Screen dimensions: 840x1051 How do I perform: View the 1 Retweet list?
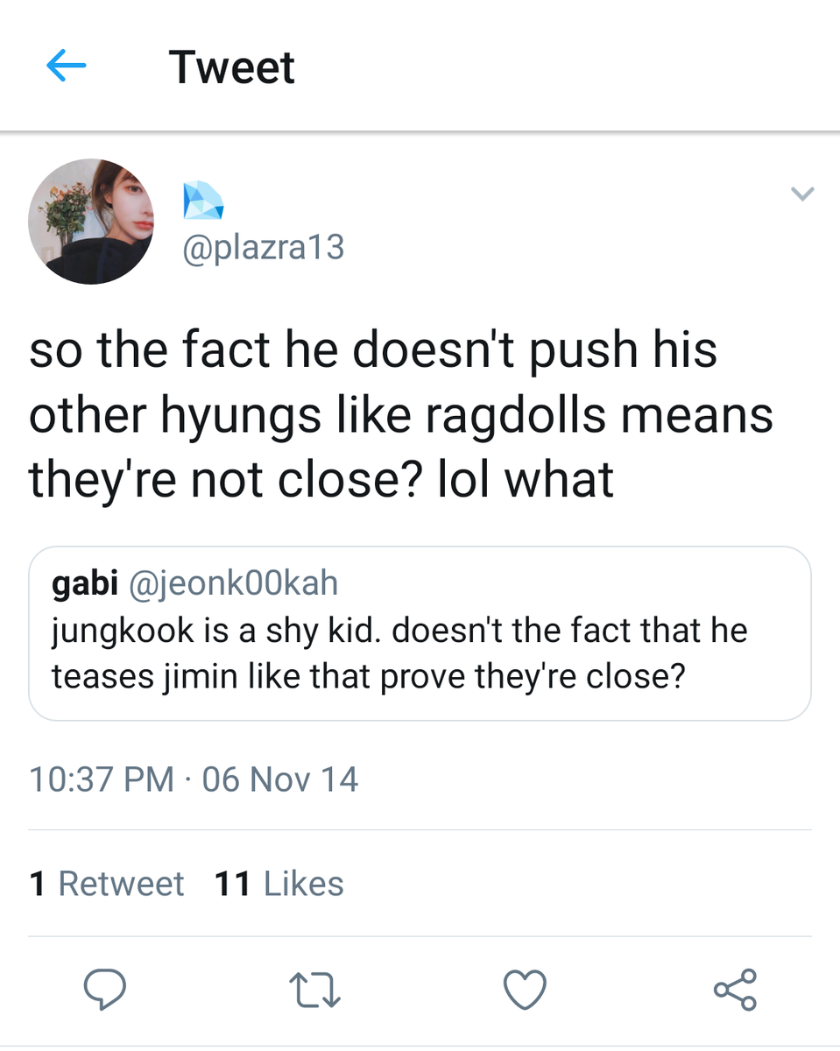[x=107, y=884]
